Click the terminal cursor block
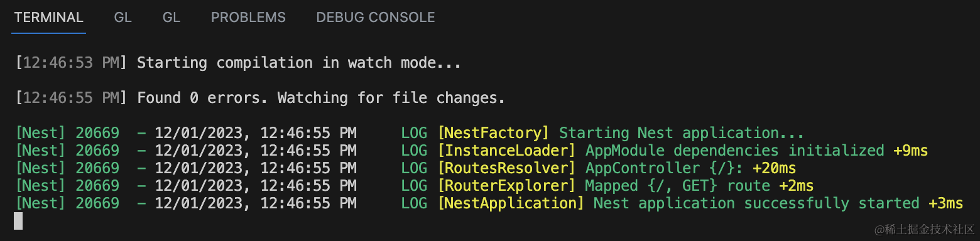 click(18, 221)
